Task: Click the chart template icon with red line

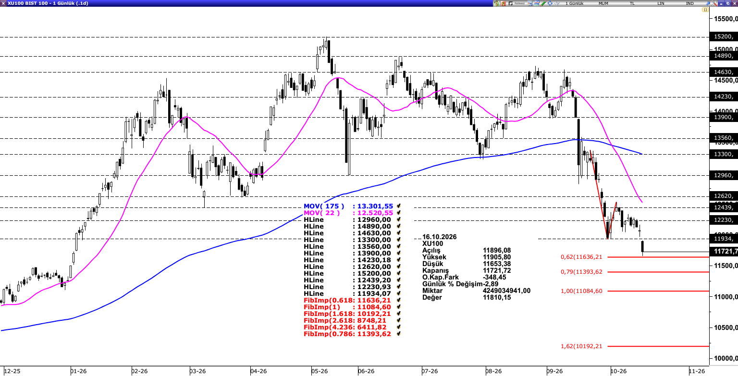Action: (537, 3)
